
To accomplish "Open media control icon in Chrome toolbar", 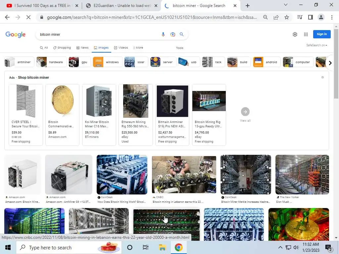I will [x=300, y=17].
